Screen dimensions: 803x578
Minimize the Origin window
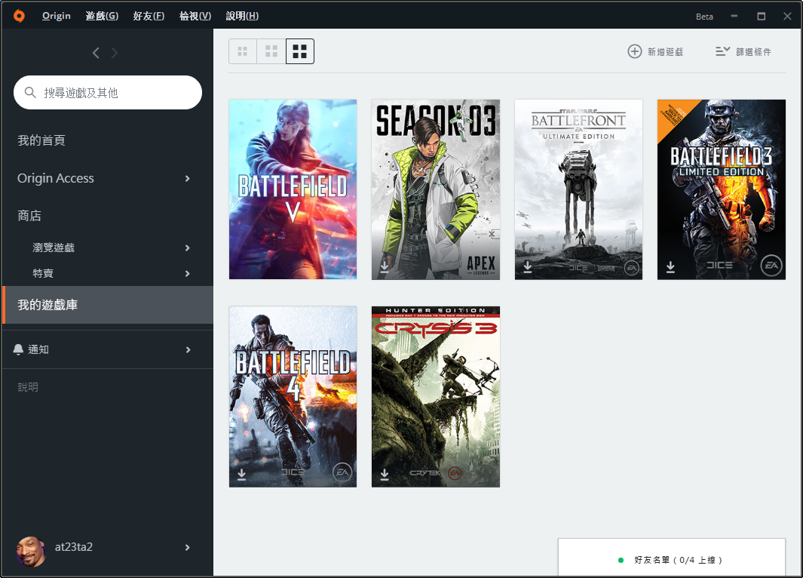(x=734, y=17)
